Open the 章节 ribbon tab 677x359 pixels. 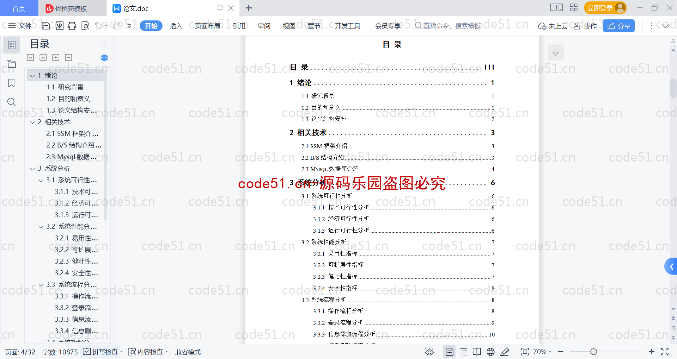point(314,26)
